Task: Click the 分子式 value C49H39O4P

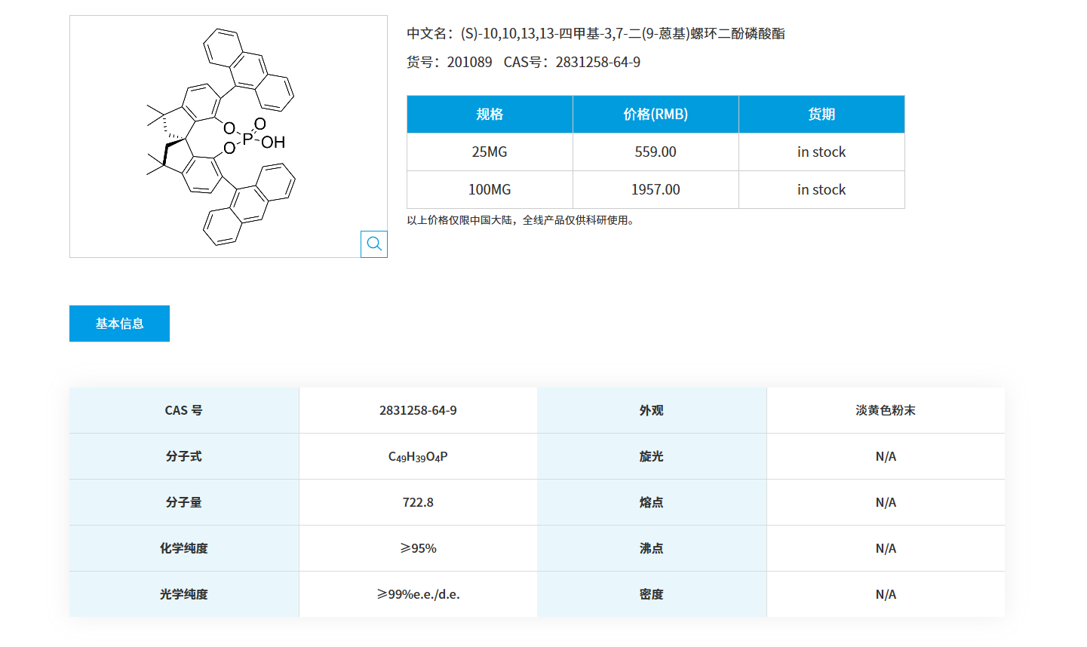Action: tap(417, 455)
